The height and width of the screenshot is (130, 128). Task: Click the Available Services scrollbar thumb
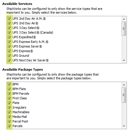click(x=124, y=29)
